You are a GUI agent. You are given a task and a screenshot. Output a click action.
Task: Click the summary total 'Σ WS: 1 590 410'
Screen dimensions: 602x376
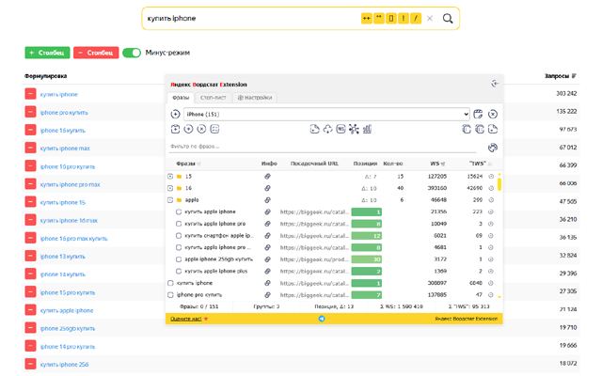402,306
